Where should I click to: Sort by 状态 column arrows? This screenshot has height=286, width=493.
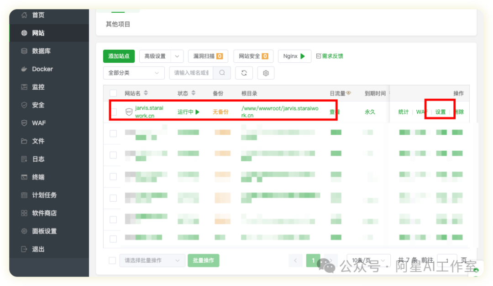tap(194, 93)
